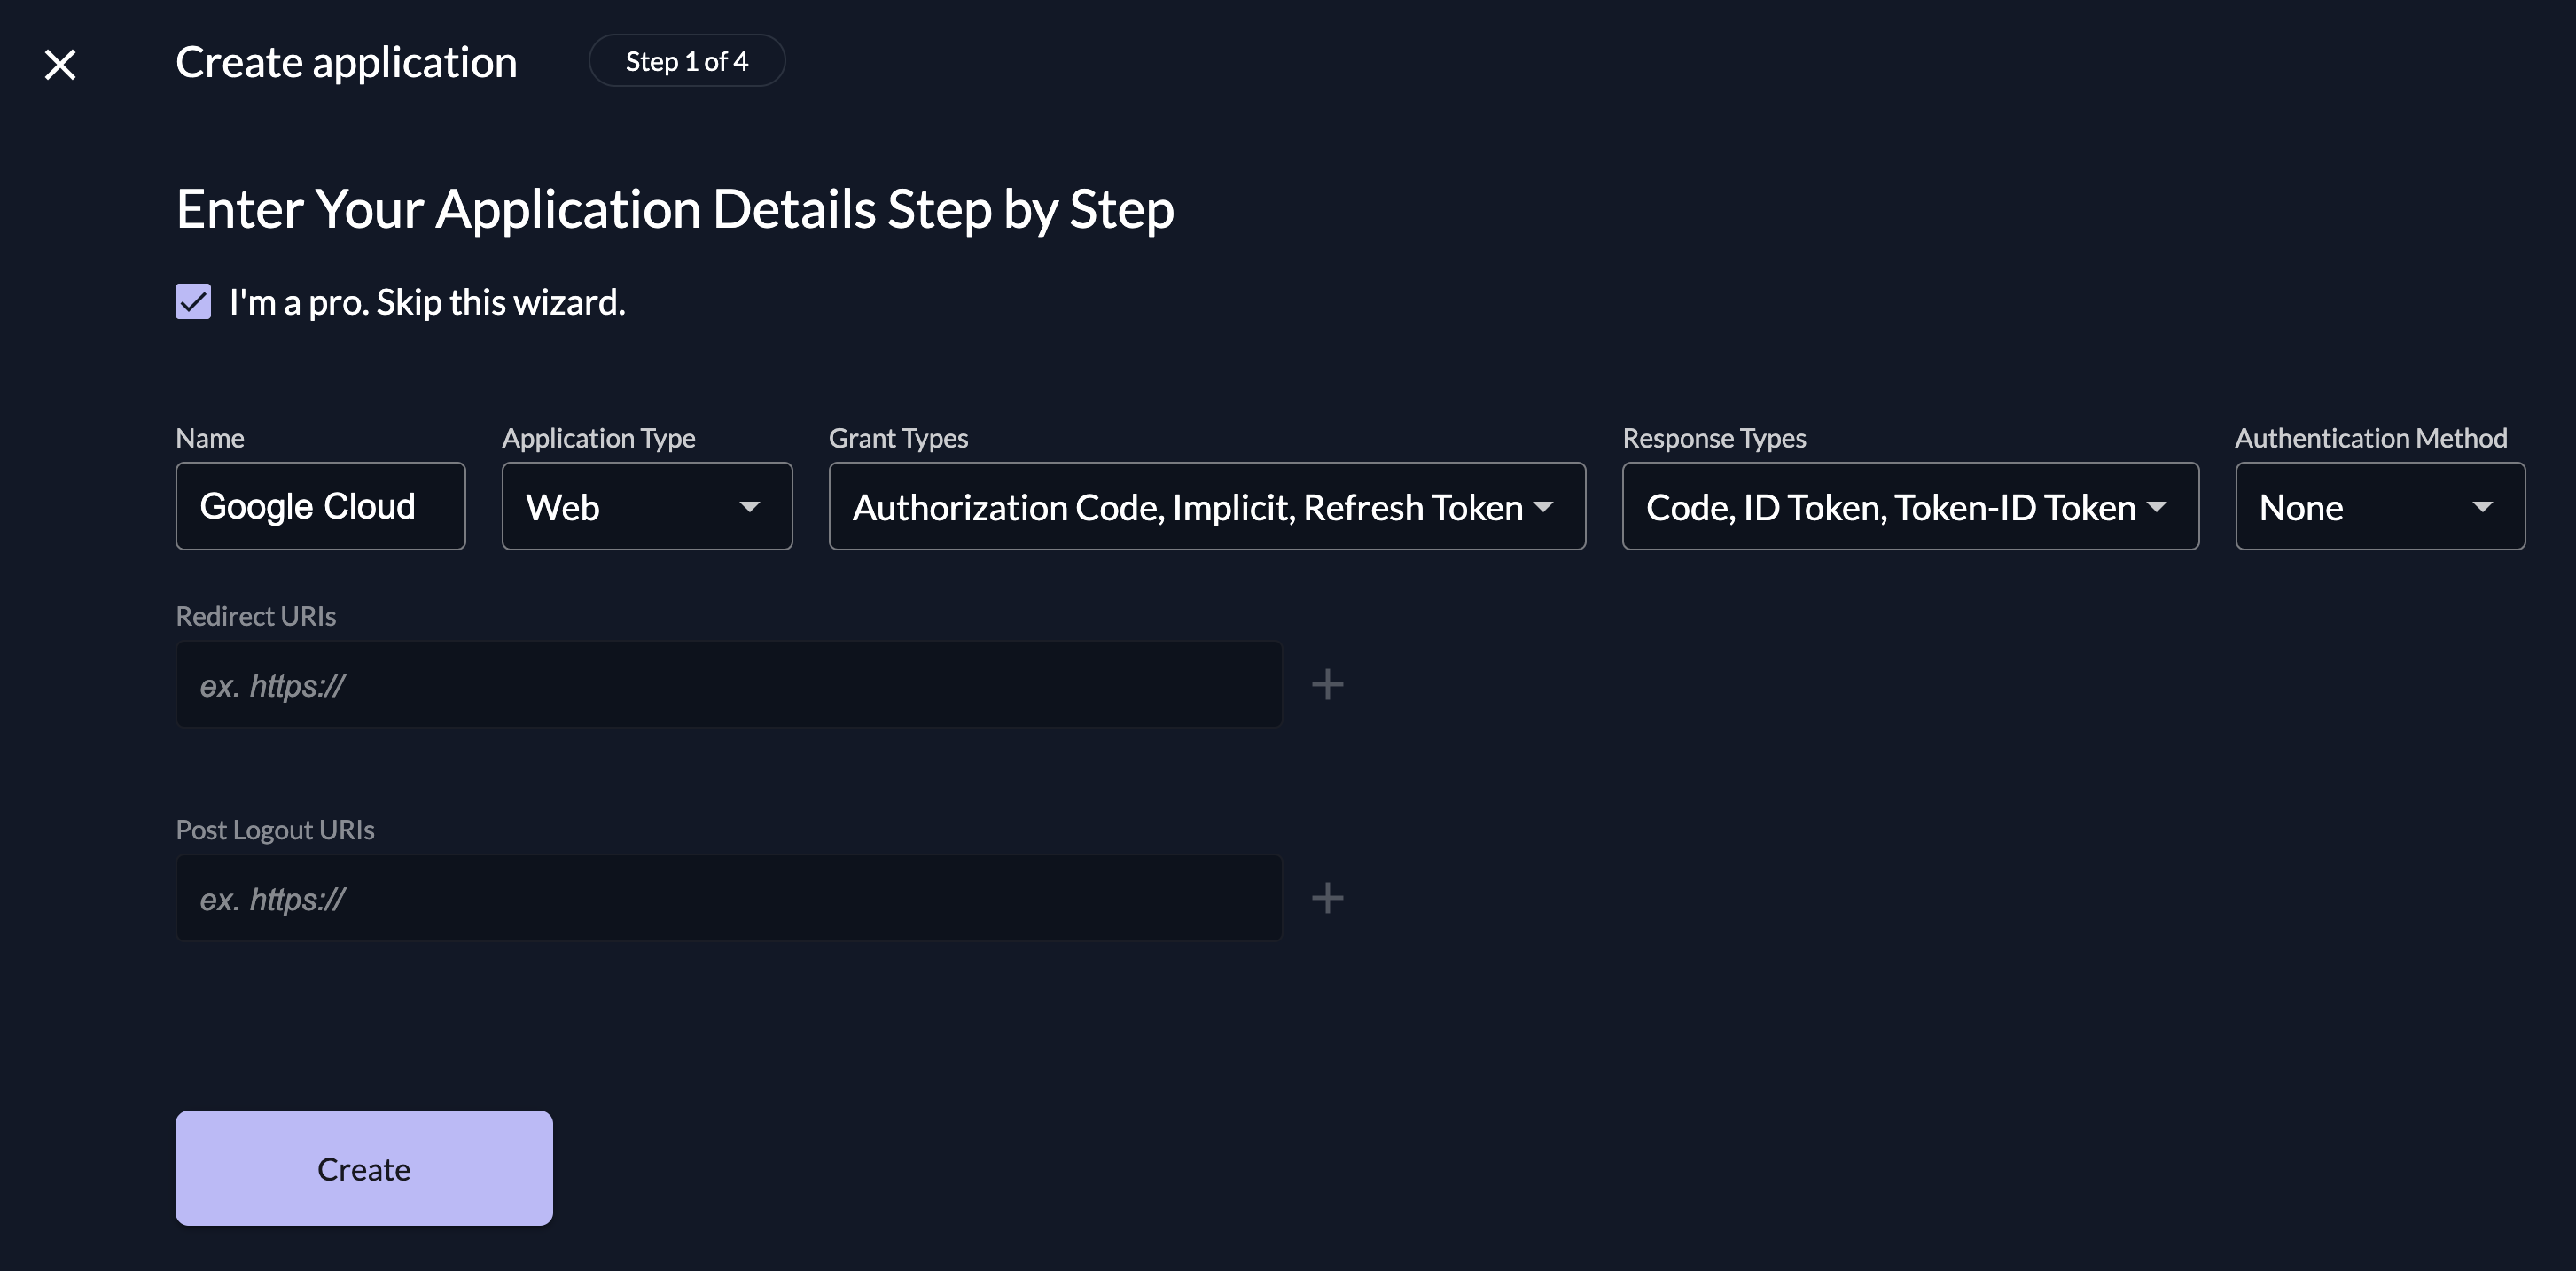The height and width of the screenshot is (1271, 2576).
Task: Uncheck 'I'm a pro. Skip this wizard.'
Action: coord(193,301)
